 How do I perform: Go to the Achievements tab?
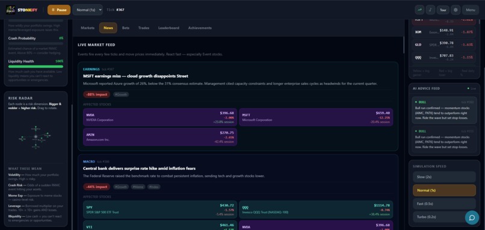pos(200,28)
